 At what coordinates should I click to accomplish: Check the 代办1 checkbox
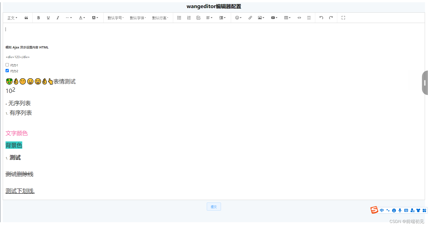coord(7,65)
